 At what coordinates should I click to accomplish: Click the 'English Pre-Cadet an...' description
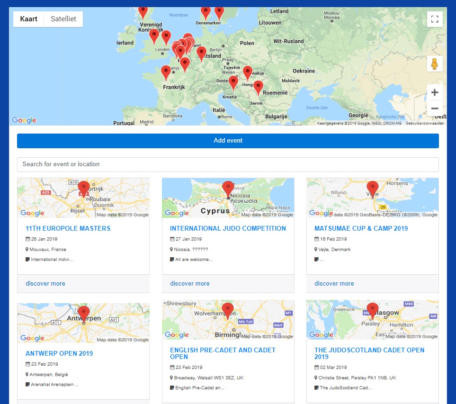200,388
